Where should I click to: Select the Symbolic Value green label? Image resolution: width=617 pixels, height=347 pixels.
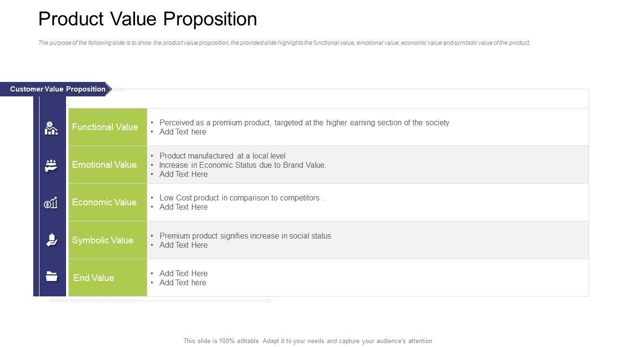tap(103, 240)
